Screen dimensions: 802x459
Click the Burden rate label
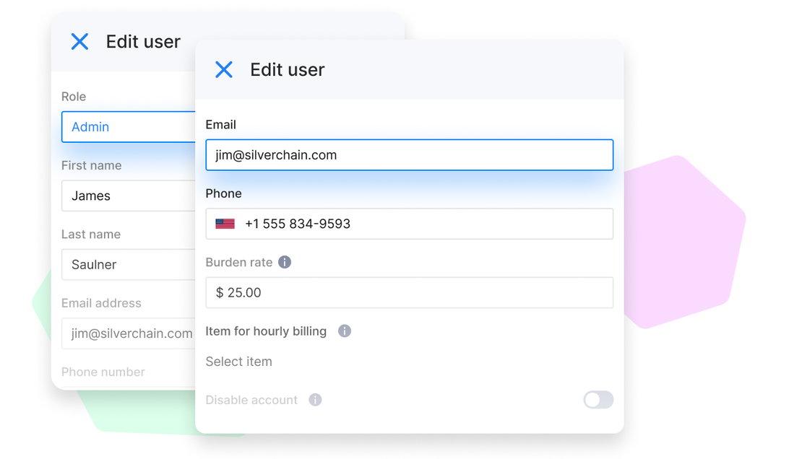coord(239,262)
